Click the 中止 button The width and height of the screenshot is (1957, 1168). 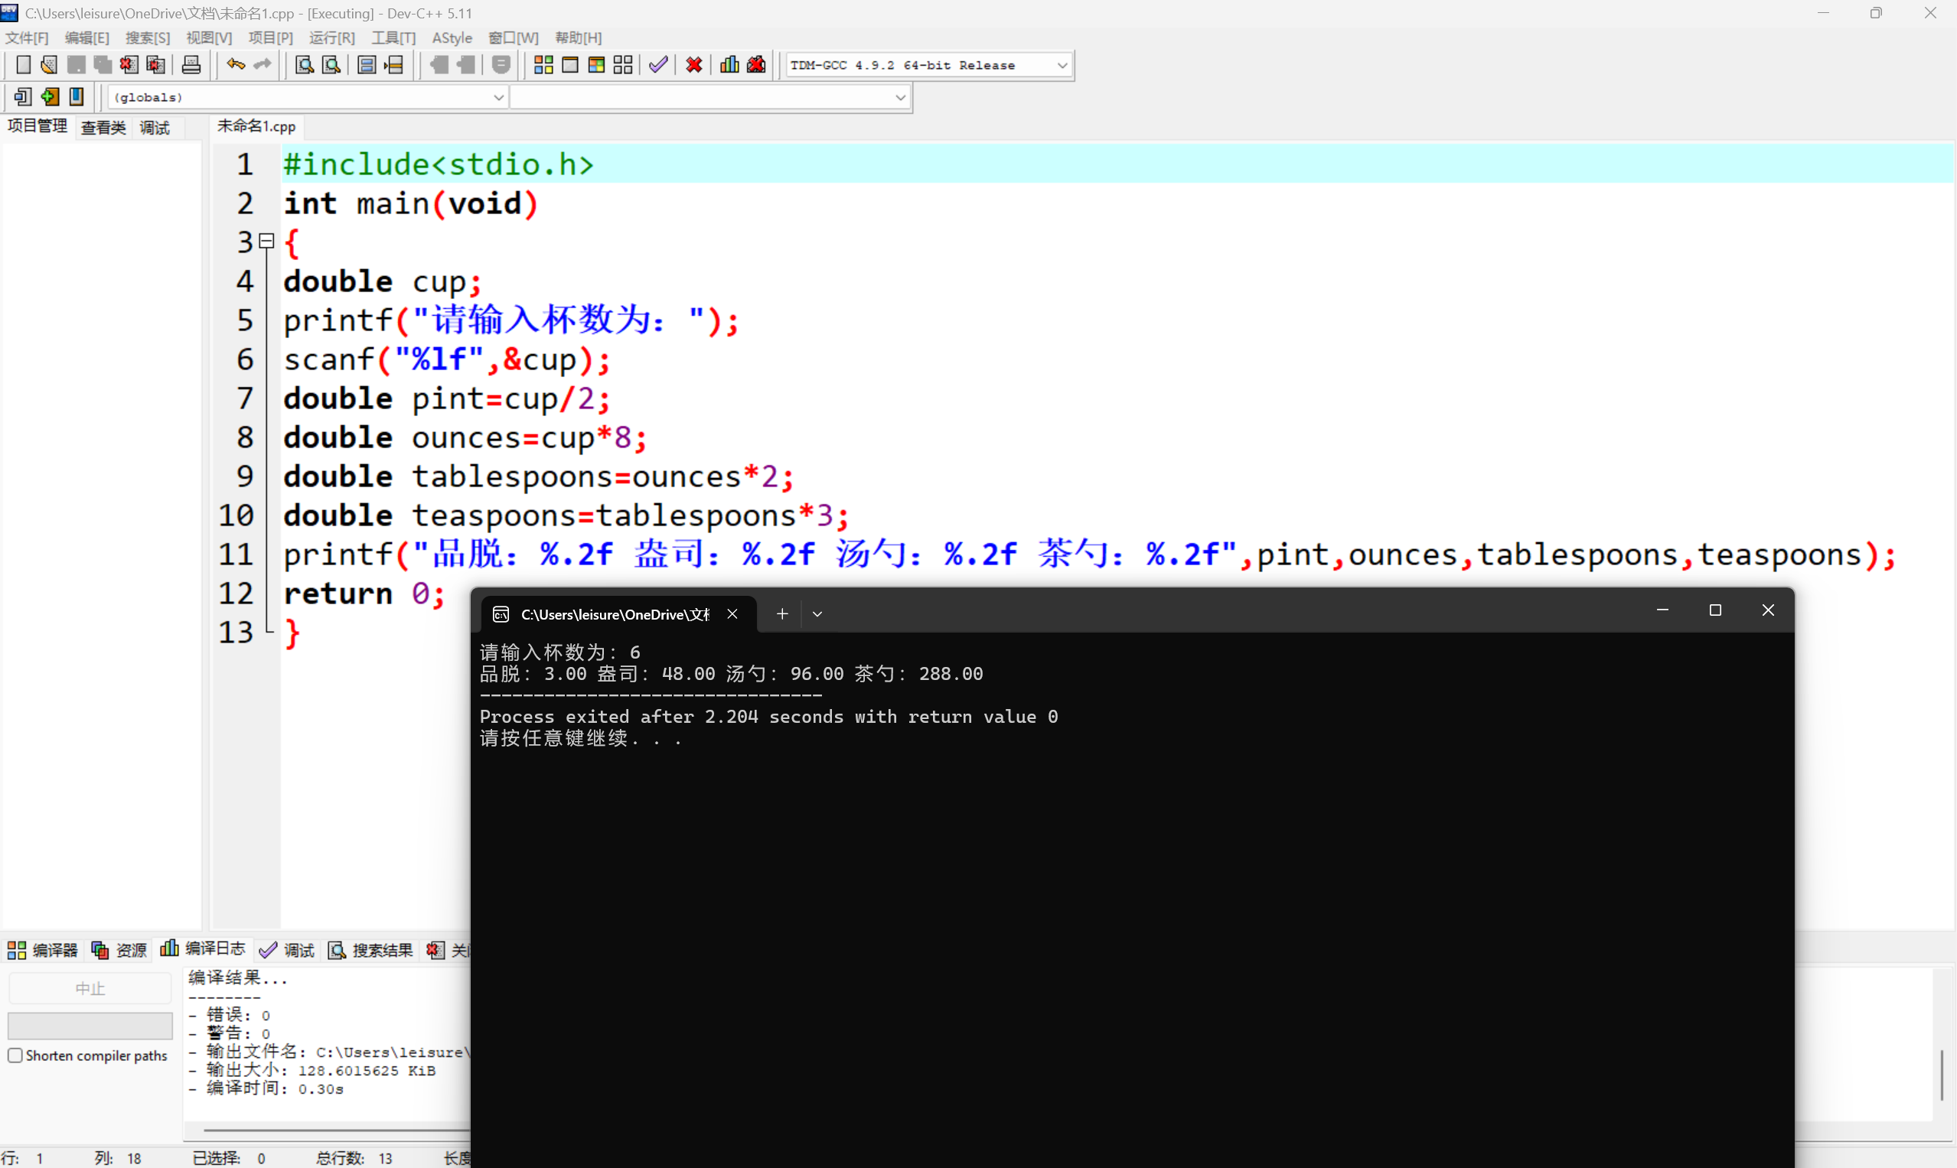(x=90, y=987)
